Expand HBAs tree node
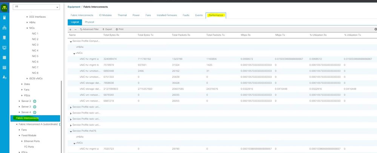Viewport: 377px width, 153px height. pyautogui.click(x=27, y=22)
